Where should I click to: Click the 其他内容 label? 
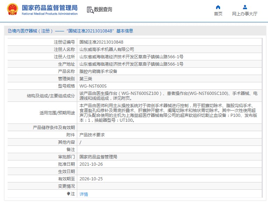(66, 142)
